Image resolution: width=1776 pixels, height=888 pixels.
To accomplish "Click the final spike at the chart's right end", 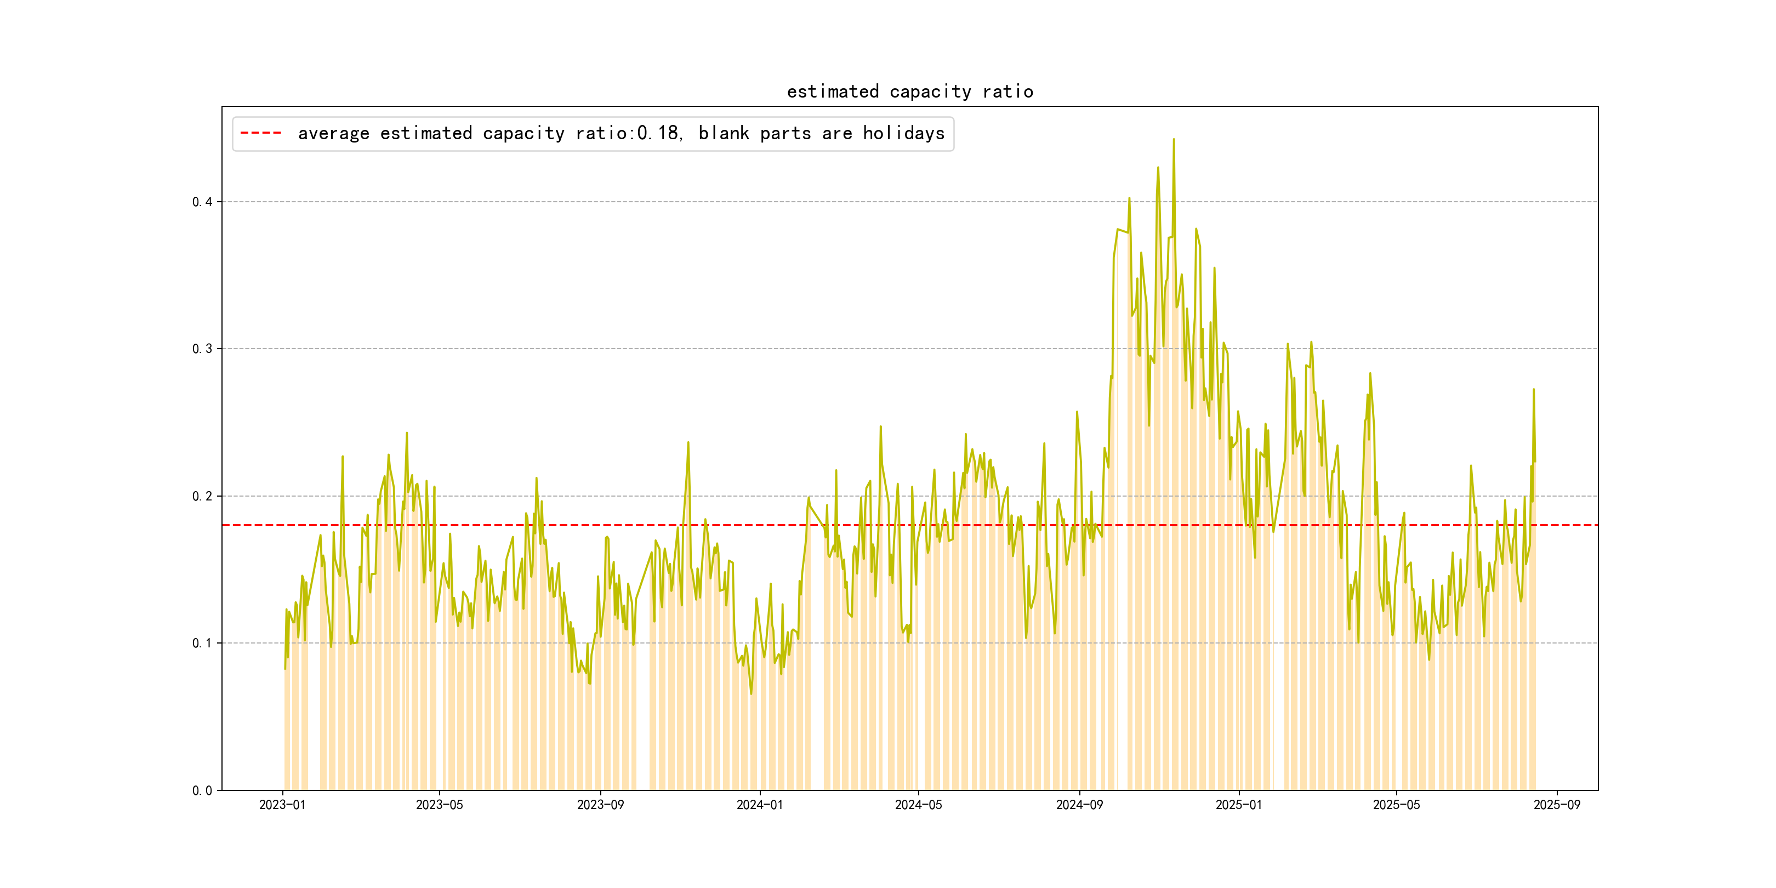I will click(x=1533, y=390).
